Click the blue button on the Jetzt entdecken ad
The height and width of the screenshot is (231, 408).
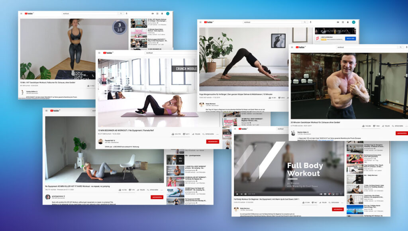tap(351, 39)
